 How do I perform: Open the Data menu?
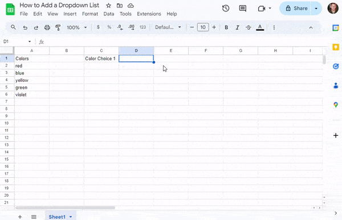pyautogui.click(x=109, y=14)
